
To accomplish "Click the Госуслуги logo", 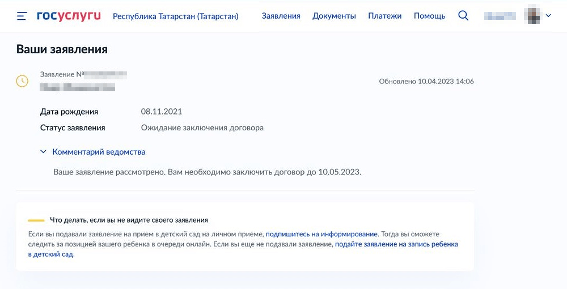I will tap(69, 16).
